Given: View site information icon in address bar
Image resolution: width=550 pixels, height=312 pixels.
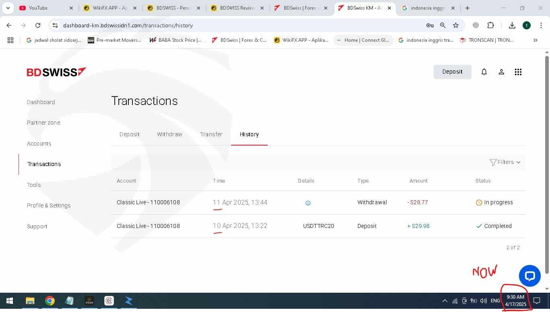Looking at the screenshot, I should click(55, 25).
